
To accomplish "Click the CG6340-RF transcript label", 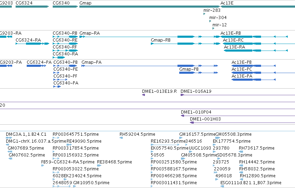I will point(65,47).
